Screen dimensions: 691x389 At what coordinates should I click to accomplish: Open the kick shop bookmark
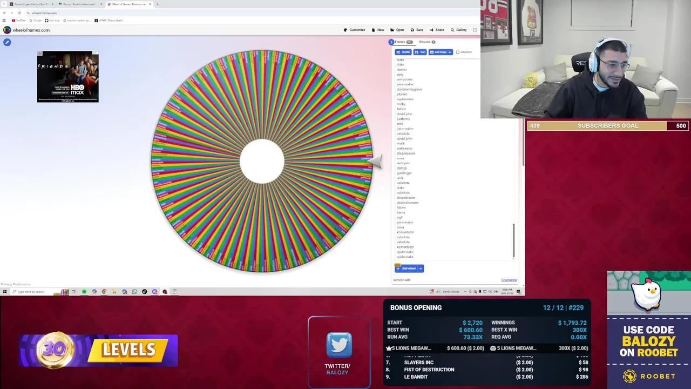pyautogui.click(x=52, y=21)
